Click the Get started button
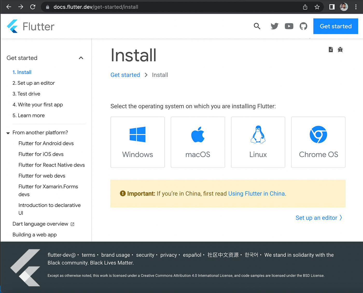 [336, 26]
